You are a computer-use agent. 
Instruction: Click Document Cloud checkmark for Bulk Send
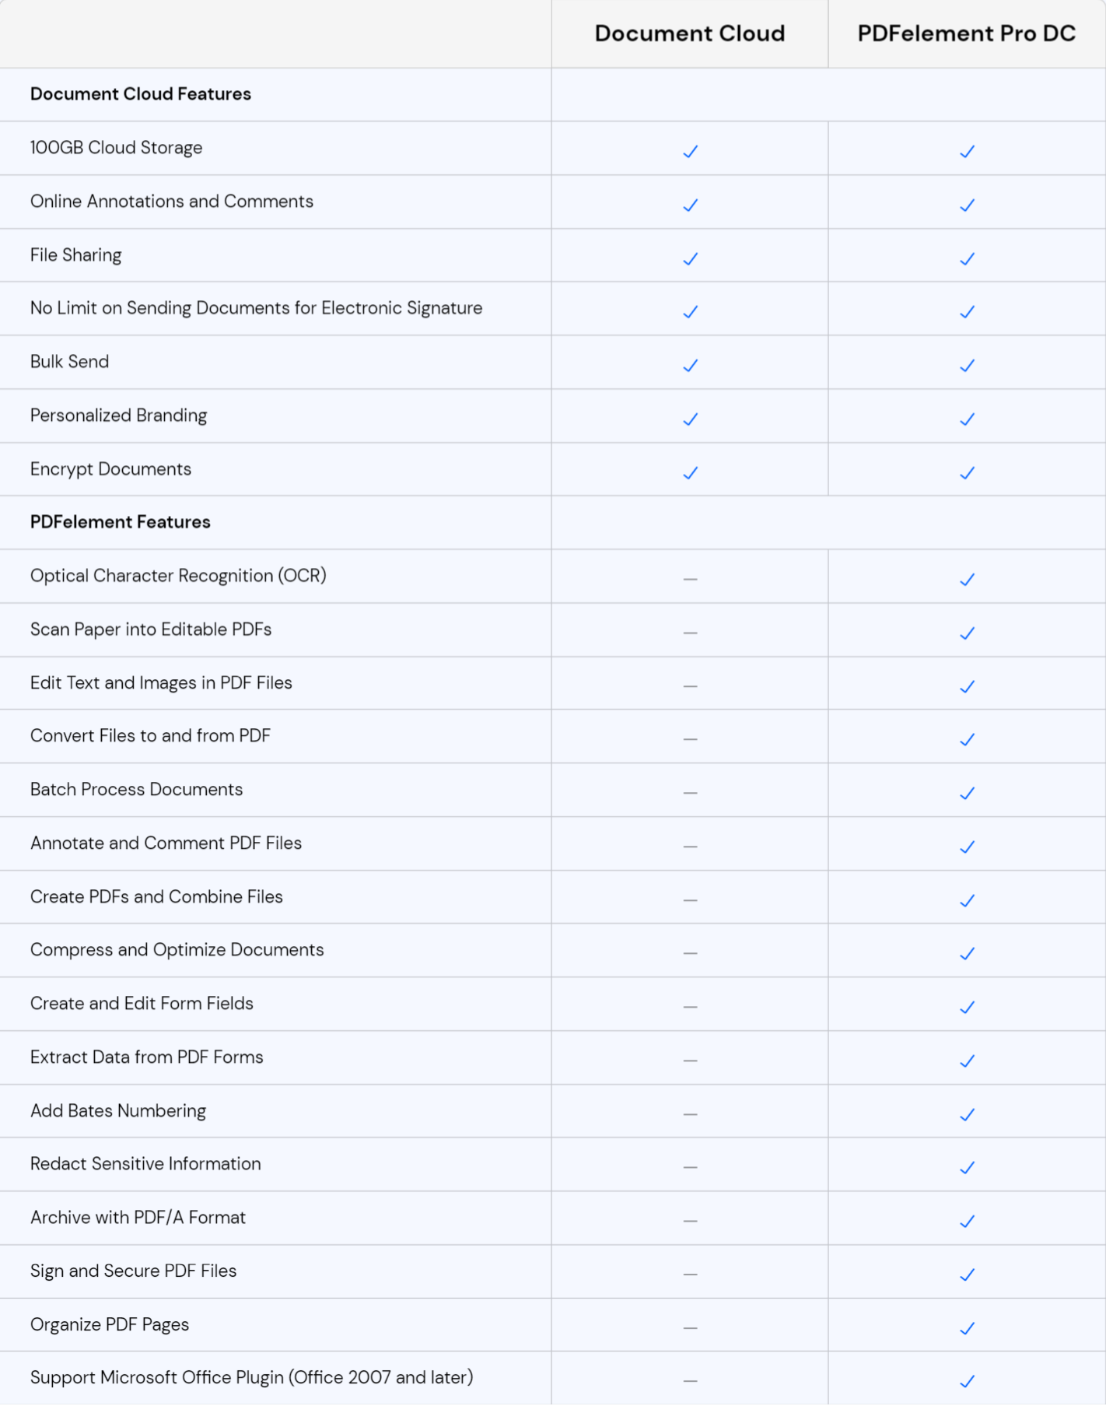690,366
